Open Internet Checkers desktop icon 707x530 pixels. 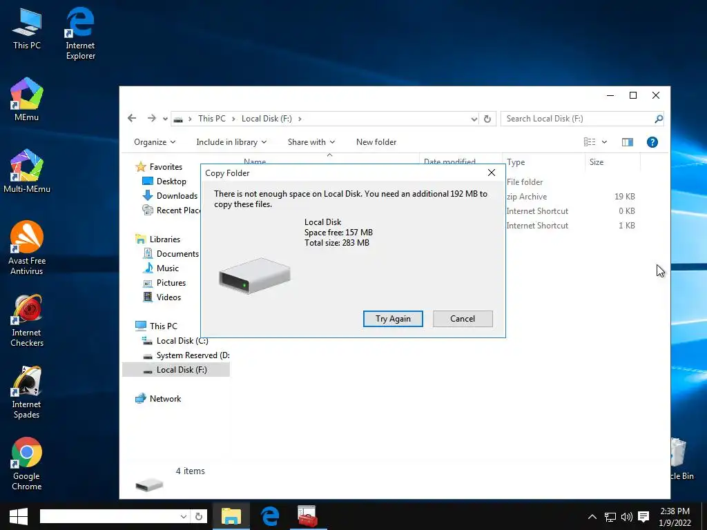[27, 320]
